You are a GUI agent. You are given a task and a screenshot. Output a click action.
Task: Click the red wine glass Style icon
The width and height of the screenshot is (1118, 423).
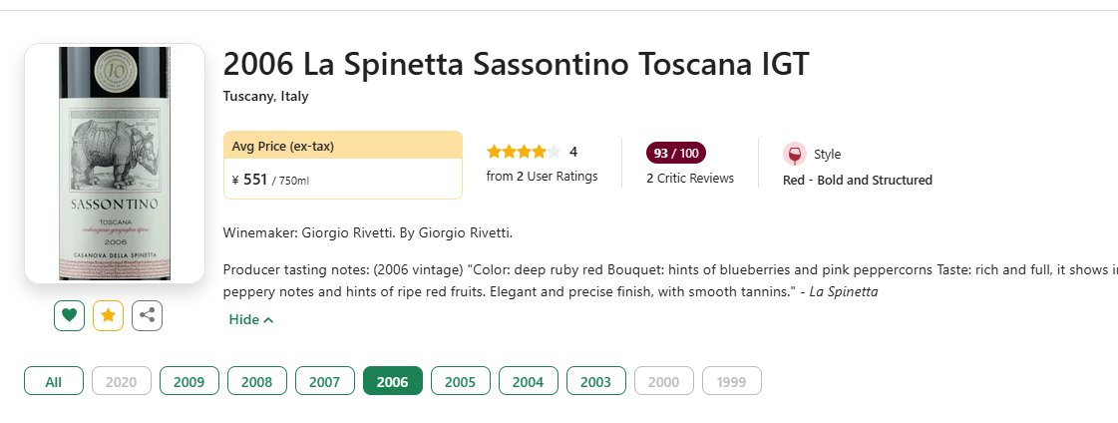[794, 154]
